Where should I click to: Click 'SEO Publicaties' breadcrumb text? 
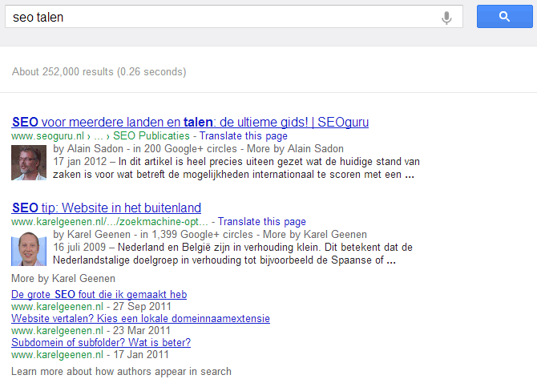pos(151,136)
